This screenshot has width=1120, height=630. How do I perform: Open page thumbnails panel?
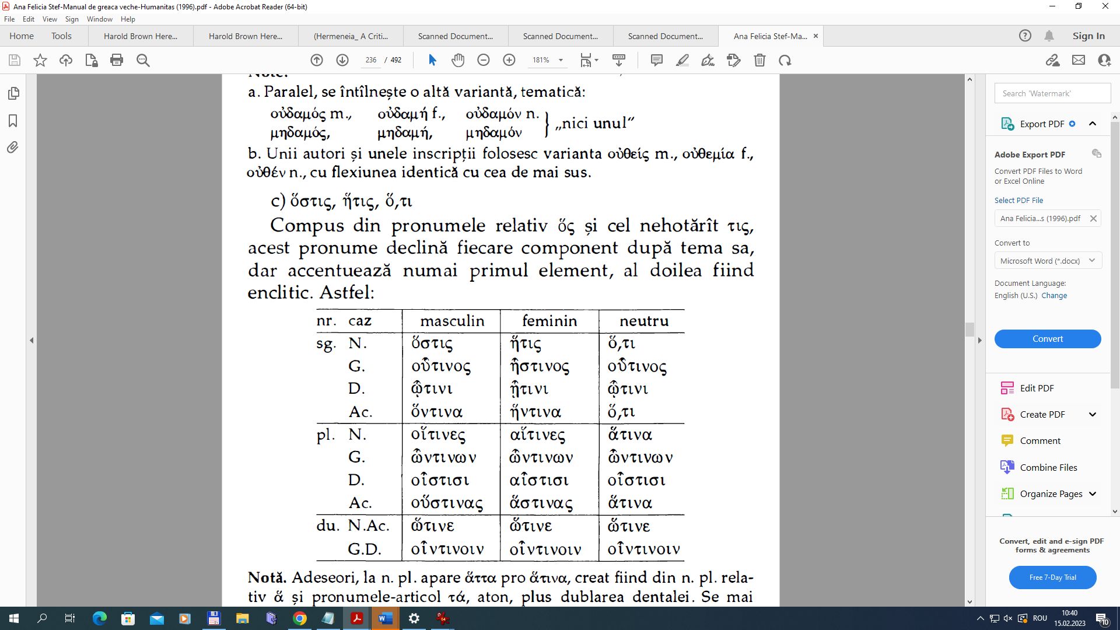(13, 93)
